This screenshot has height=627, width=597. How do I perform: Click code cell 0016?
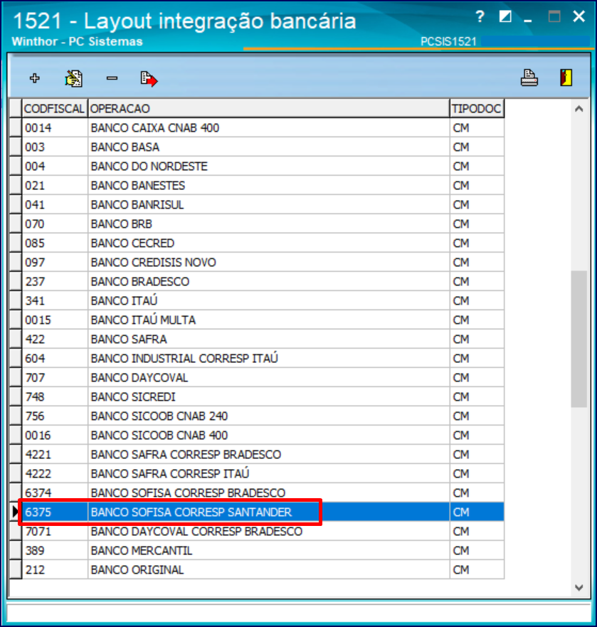pyautogui.click(x=55, y=435)
